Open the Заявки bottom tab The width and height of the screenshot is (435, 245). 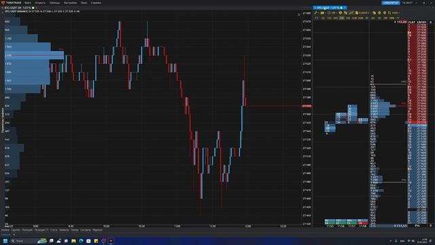coord(5,230)
